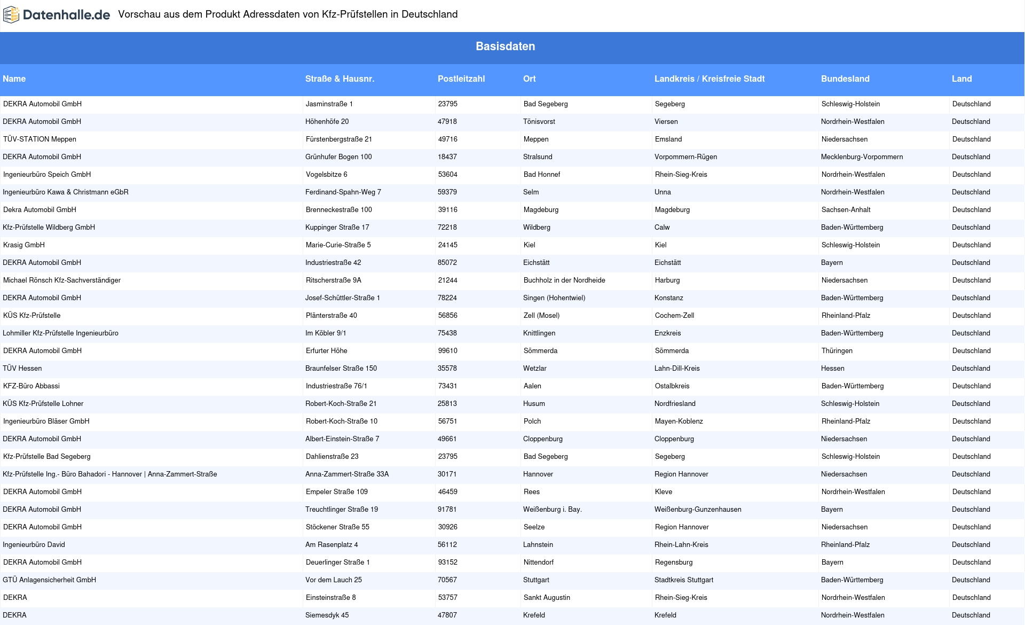1025x625 pixels.
Task: Click Kfz-Prüfstelle Wildberg GmbH cell
Action: [49, 227]
